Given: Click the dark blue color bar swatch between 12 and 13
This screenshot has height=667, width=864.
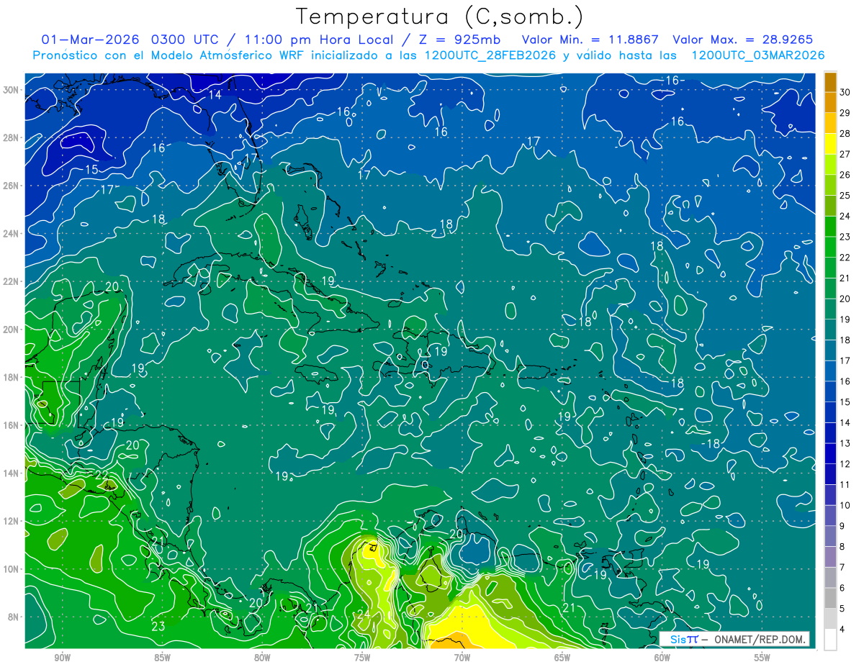Looking at the screenshot, I should (831, 453).
